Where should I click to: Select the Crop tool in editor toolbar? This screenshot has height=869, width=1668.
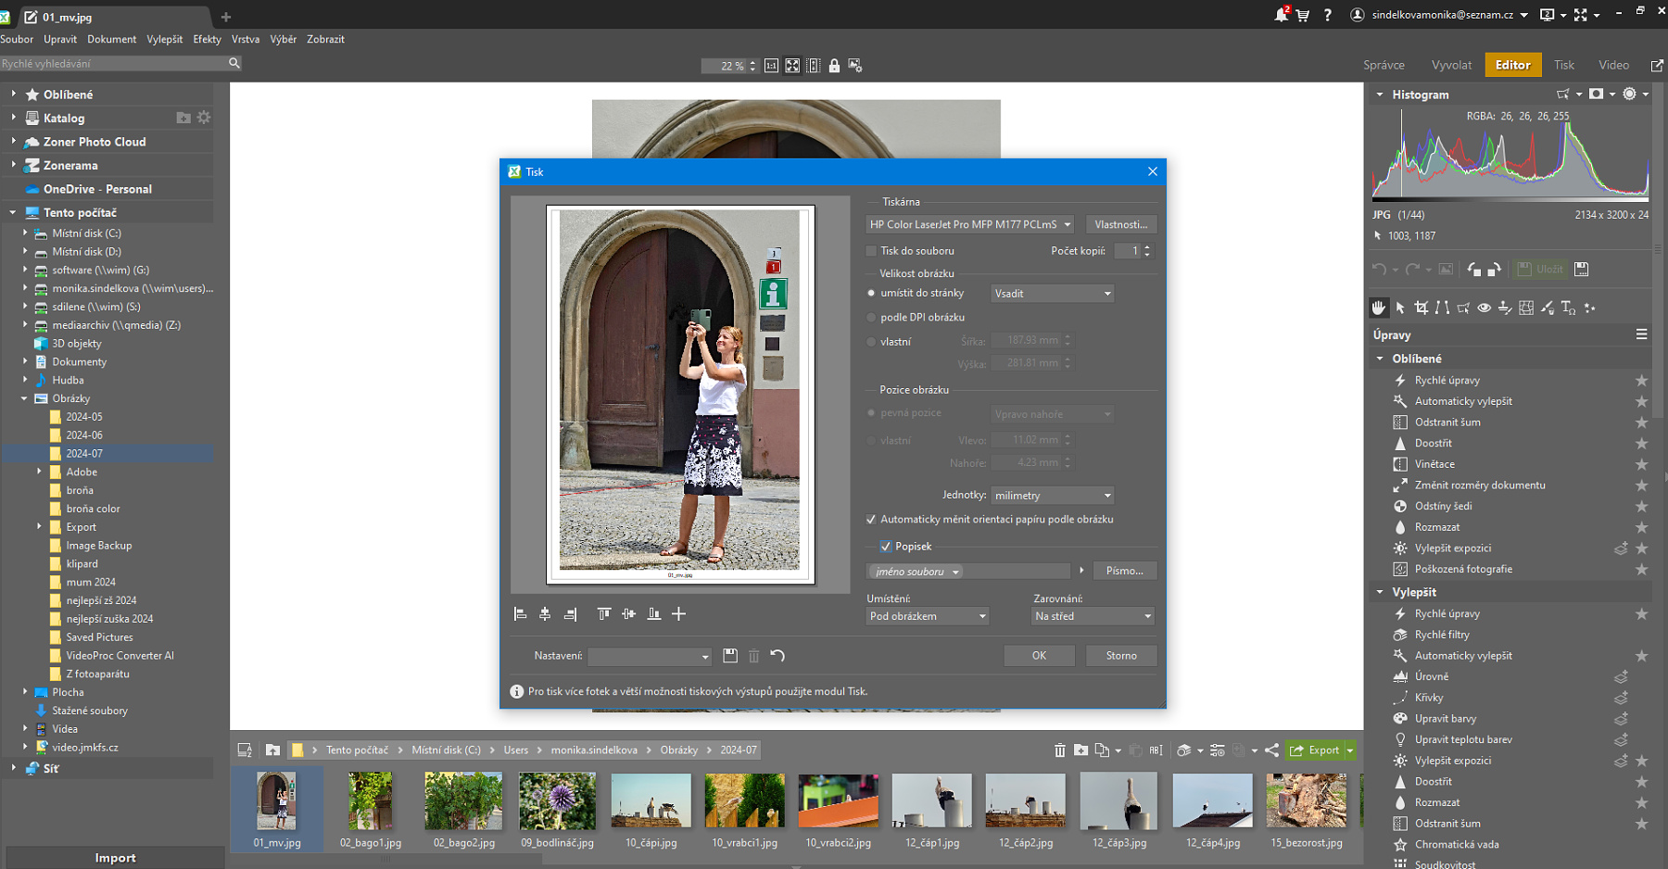[1421, 308]
